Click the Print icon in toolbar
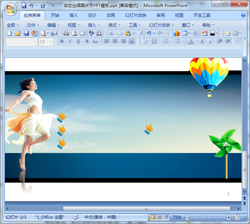Screen dimensions: 250x224 (66, 33)
